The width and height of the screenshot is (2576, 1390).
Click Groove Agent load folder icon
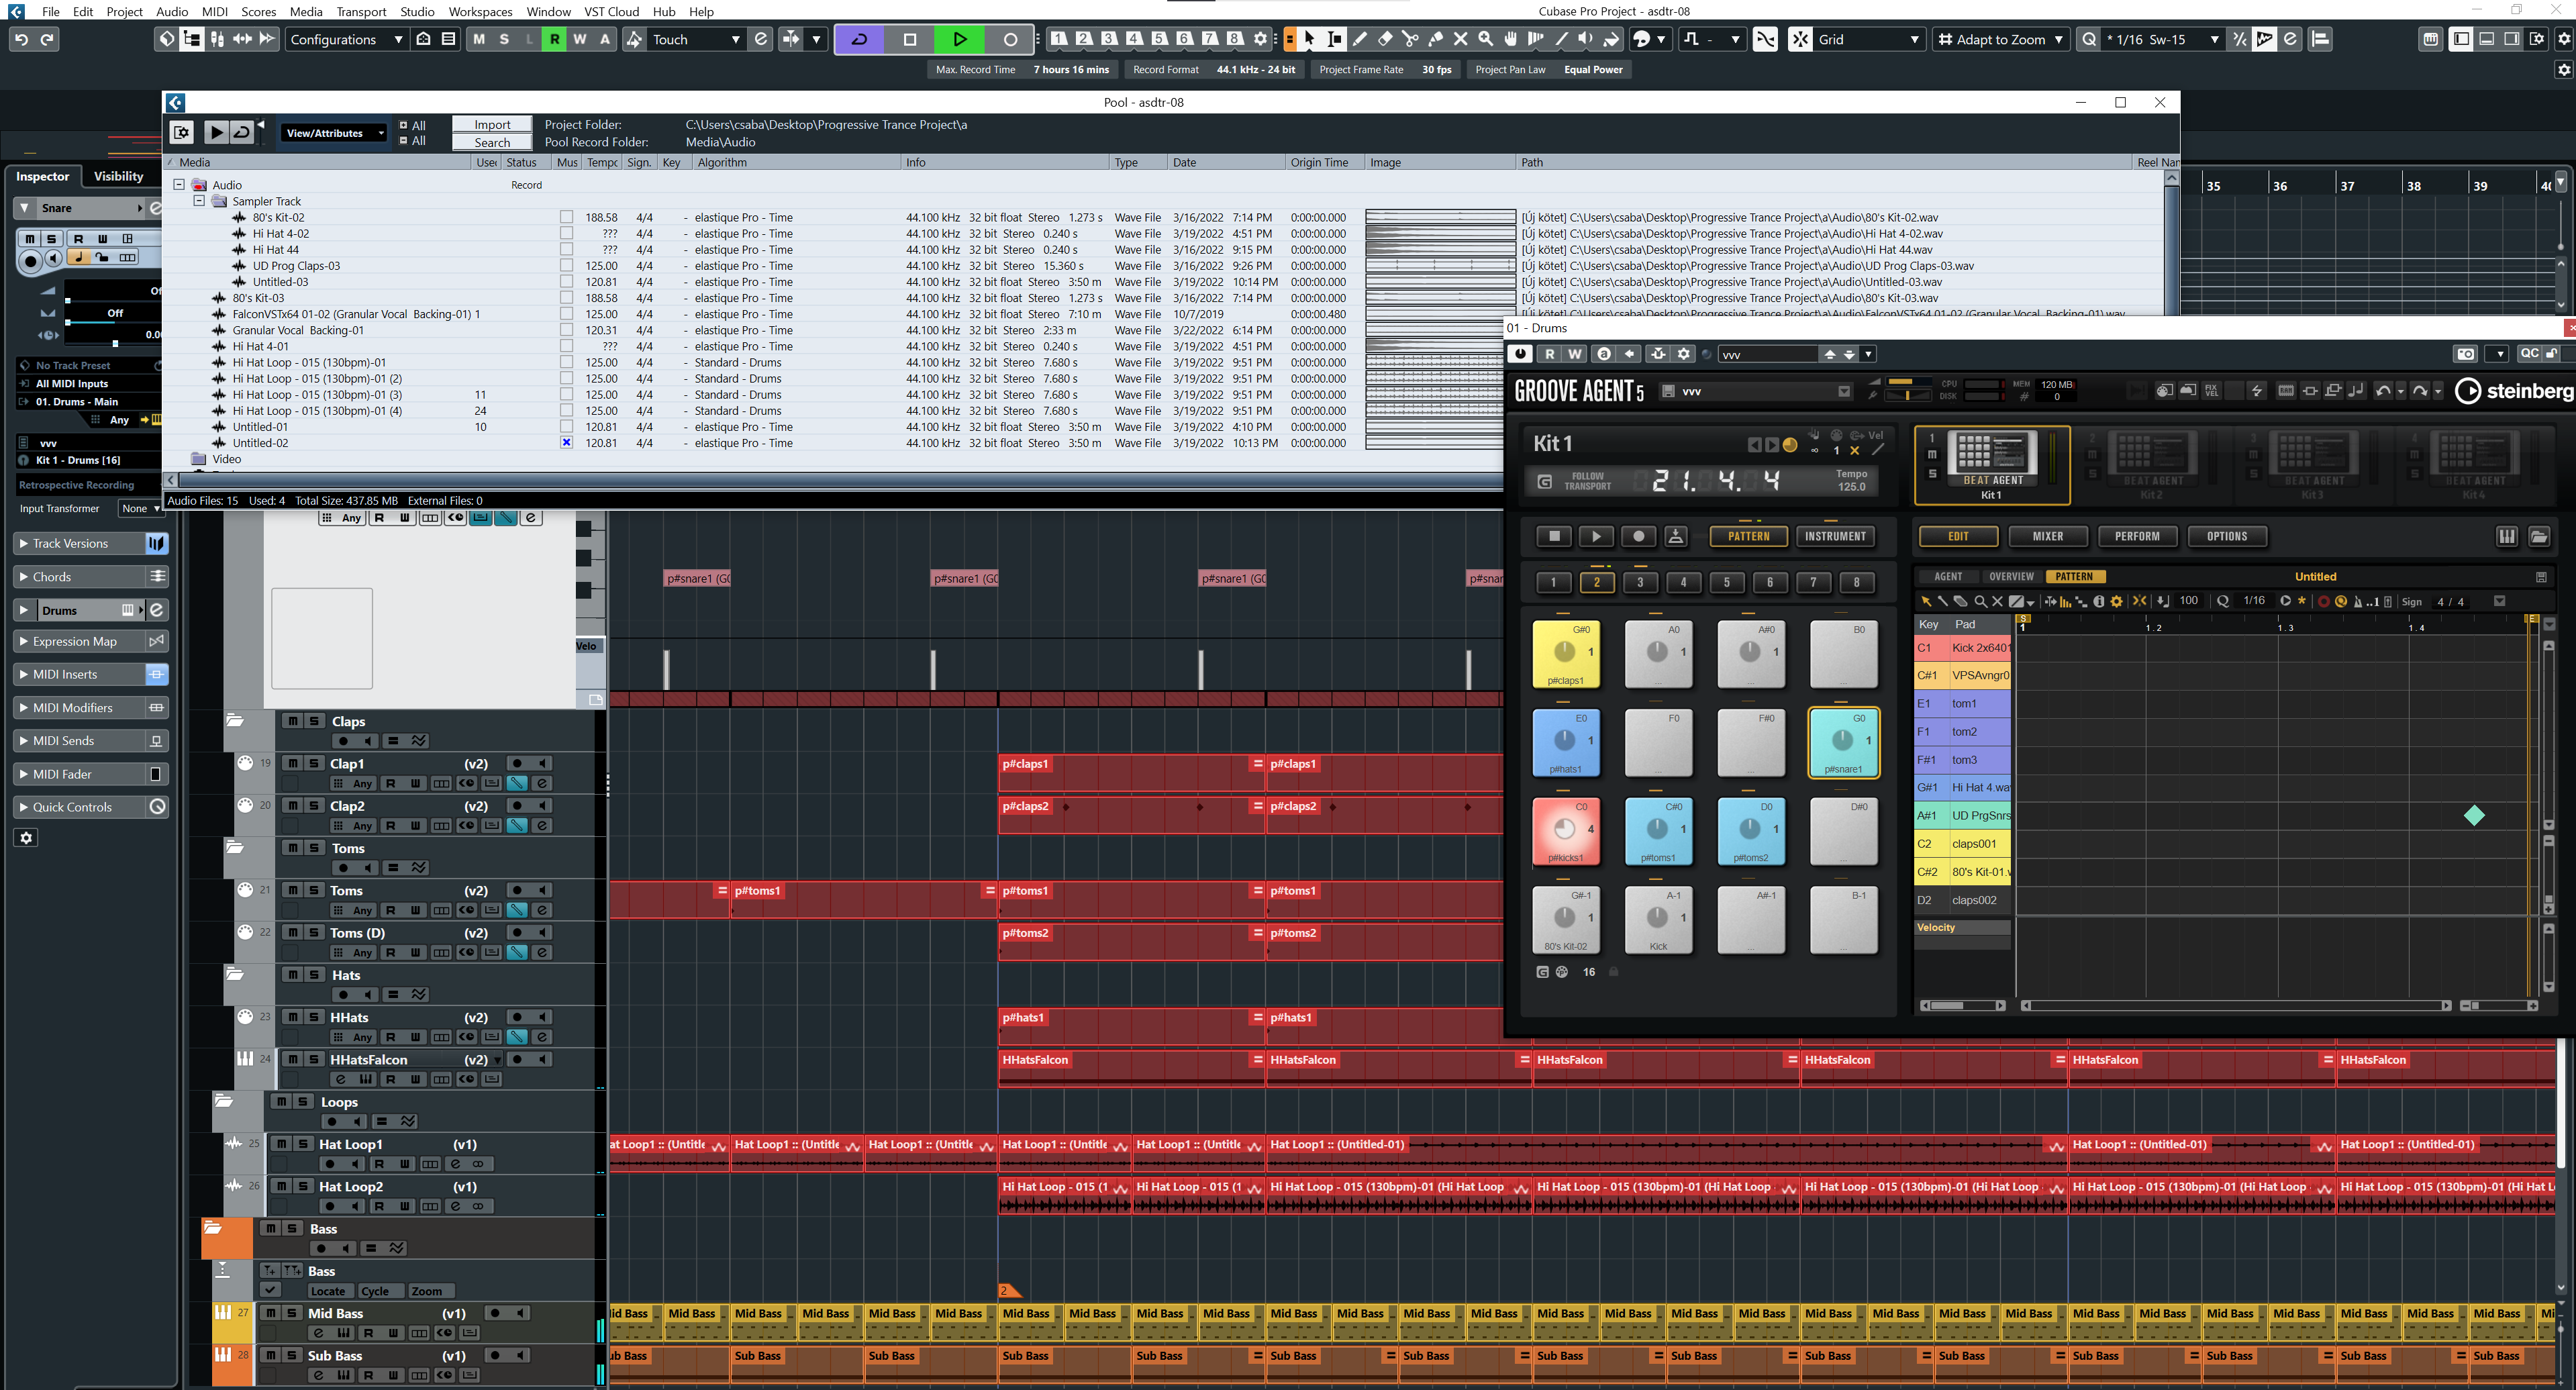[x=2539, y=537]
